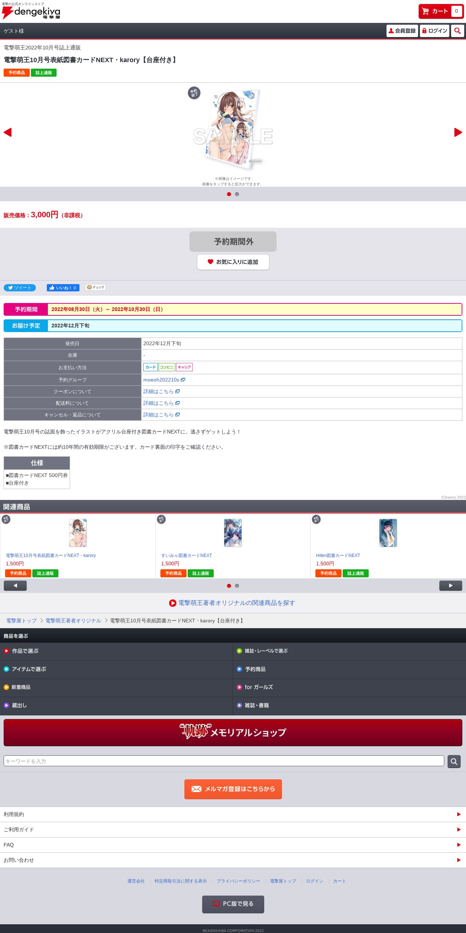The width and height of the screenshot is (466, 933).
Task: Expand the 利用規約 row
Action: click(233, 814)
